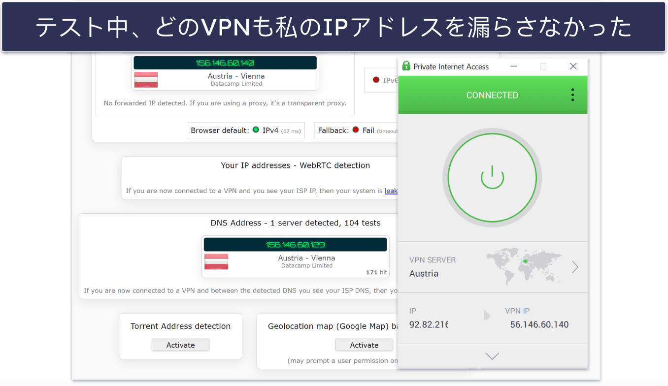Click Datacamp Limited under IP address 156.146.60.140
The width and height of the screenshot is (668, 386).
tap(236, 84)
